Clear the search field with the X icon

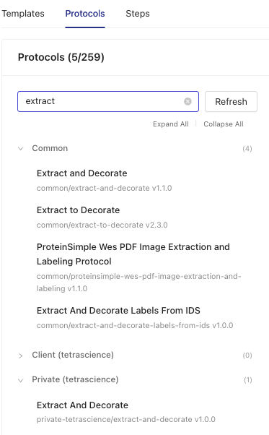[188, 102]
